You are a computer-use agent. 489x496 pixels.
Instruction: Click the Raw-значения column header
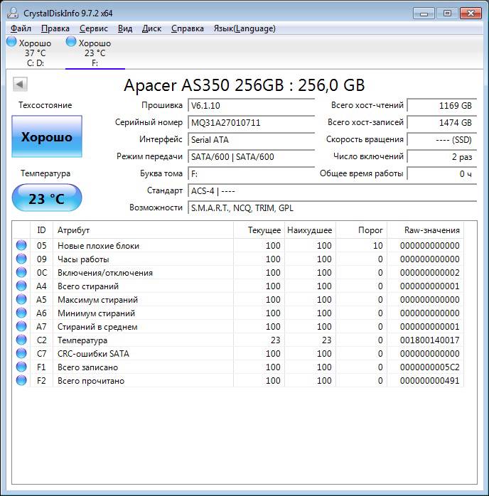431,230
